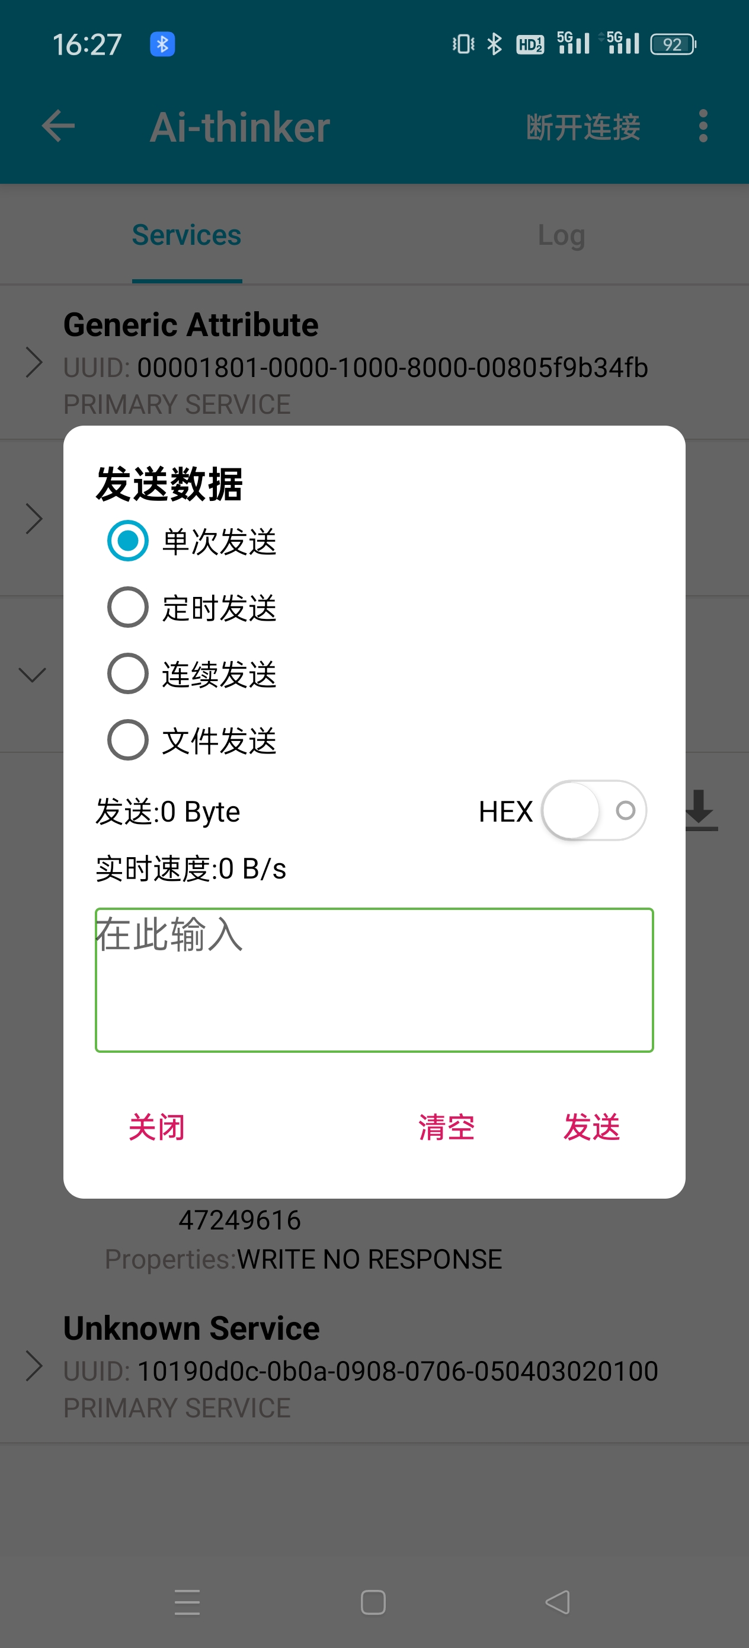Image resolution: width=749 pixels, height=1648 pixels.
Task: Select the 单次发送 radio option
Action: 192,541
